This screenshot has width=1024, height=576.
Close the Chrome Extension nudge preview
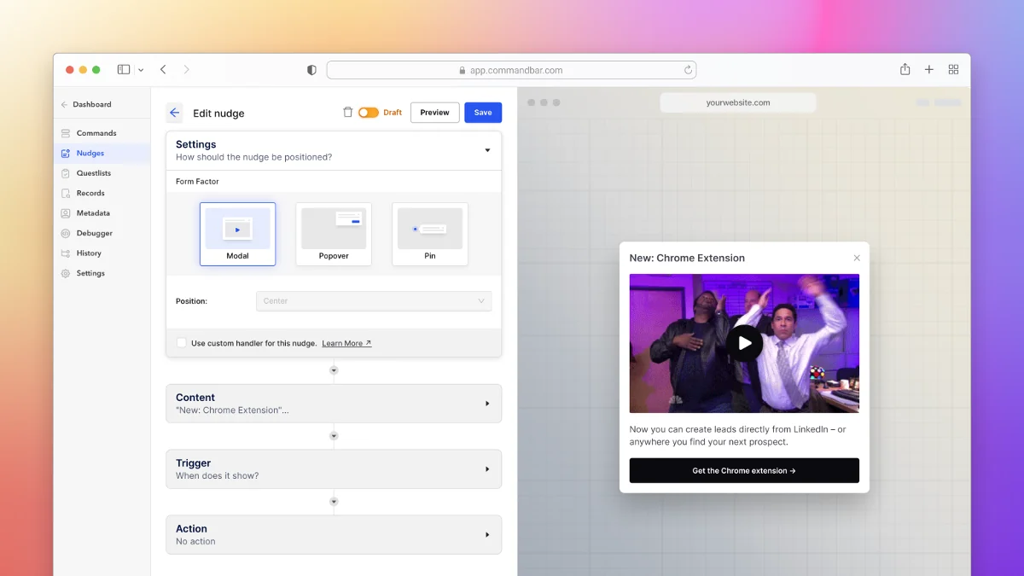tap(857, 258)
